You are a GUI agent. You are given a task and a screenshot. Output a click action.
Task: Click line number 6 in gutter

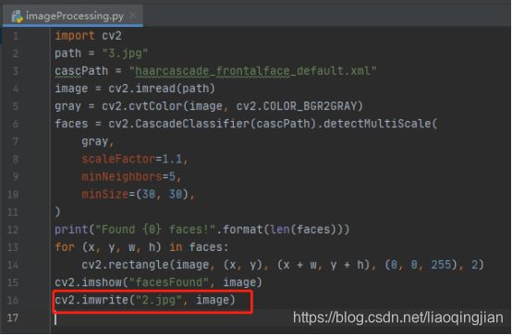[16, 124]
